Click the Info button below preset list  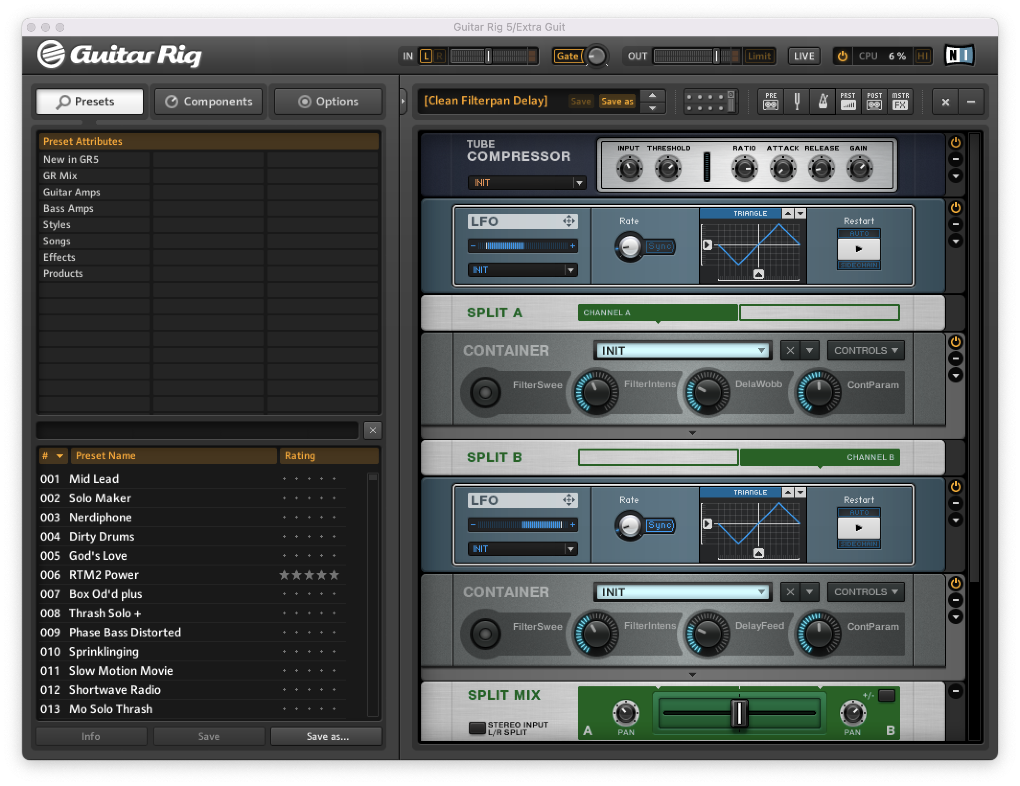[x=91, y=736]
